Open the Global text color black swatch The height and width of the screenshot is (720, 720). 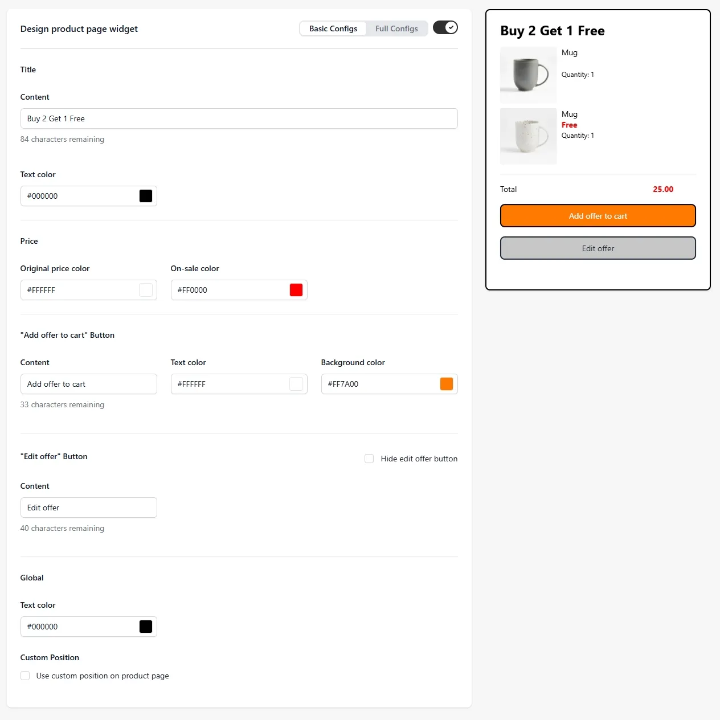click(x=146, y=627)
